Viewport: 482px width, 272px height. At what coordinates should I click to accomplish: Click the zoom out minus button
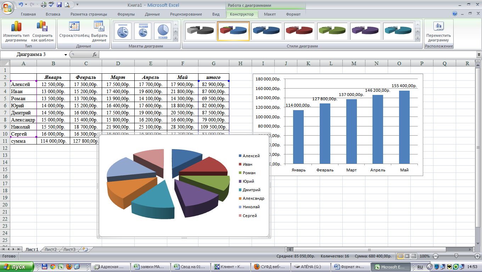point(436,256)
